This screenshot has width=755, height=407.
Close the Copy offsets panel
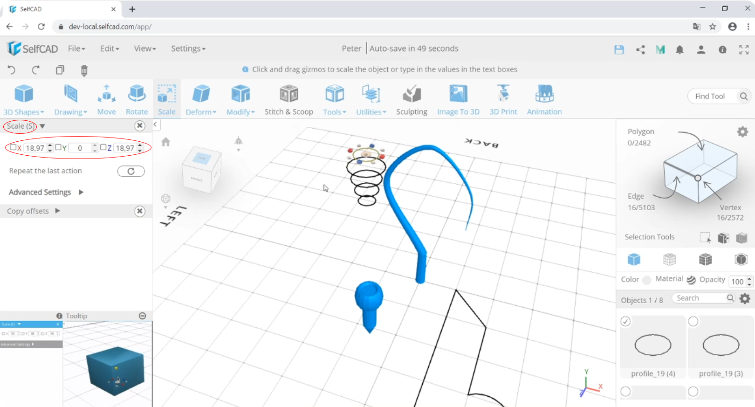tap(139, 211)
